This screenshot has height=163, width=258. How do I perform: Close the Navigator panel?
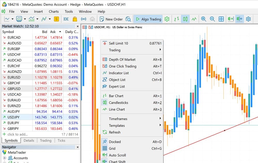(x=78, y=147)
